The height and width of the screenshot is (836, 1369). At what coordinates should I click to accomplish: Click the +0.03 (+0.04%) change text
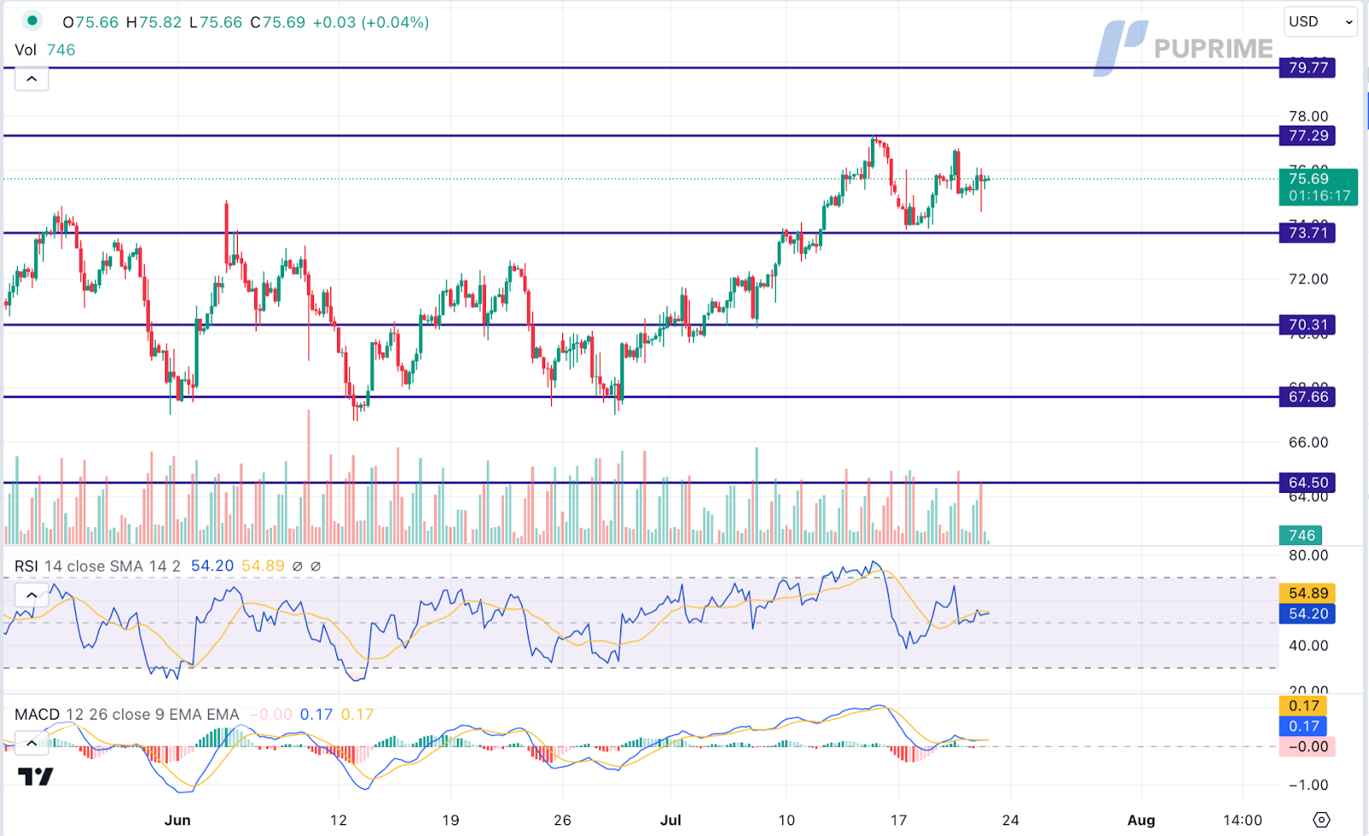(370, 22)
